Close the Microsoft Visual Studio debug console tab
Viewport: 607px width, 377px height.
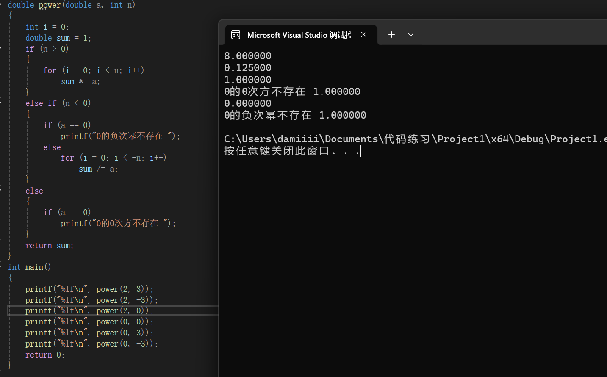[x=364, y=35]
